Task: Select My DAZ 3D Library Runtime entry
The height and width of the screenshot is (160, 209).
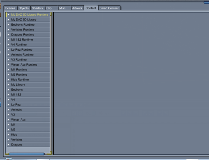Action: [29, 15]
